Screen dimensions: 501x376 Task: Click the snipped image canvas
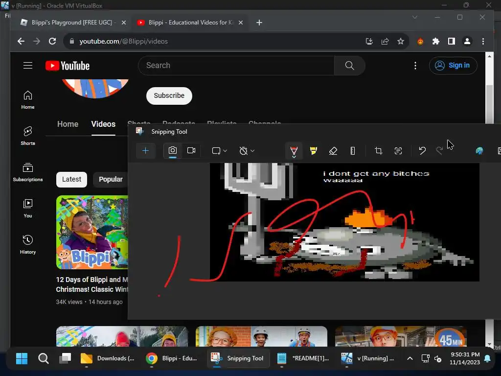click(344, 222)
